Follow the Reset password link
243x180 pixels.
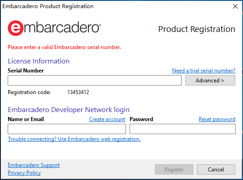pyautogui.click(x=217, y=119)
